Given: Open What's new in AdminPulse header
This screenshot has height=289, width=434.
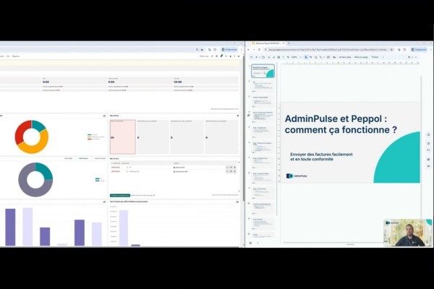Looking at the screenshot, I should [204, 56].
